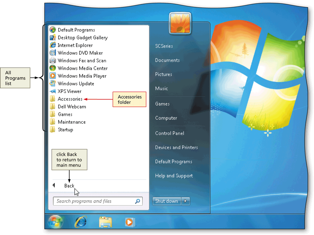The width and height of the screenshot is (314, 235).
Task: Open the Shut down options arrow
Action: [x=186, y=201]
